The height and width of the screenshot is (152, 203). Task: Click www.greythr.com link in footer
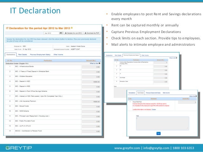click(127, 148)
